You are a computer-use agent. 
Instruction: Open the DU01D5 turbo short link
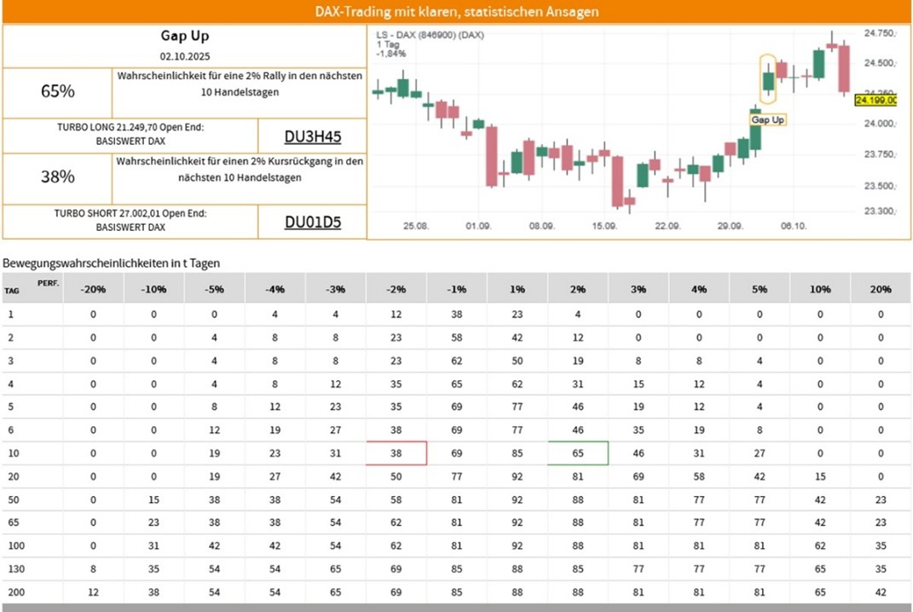point(312,222)
